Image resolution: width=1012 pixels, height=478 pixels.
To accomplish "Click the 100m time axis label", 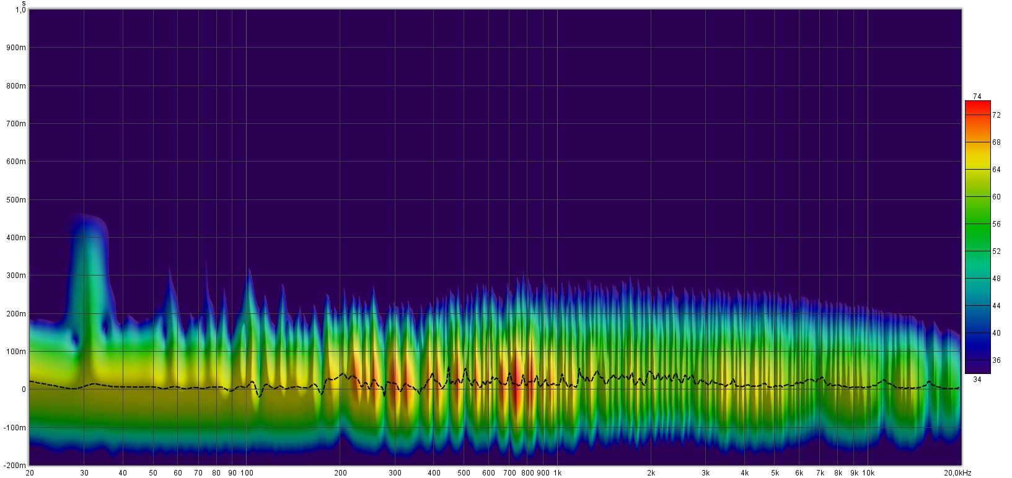I will pyautogui.click(x=17, y=352).
